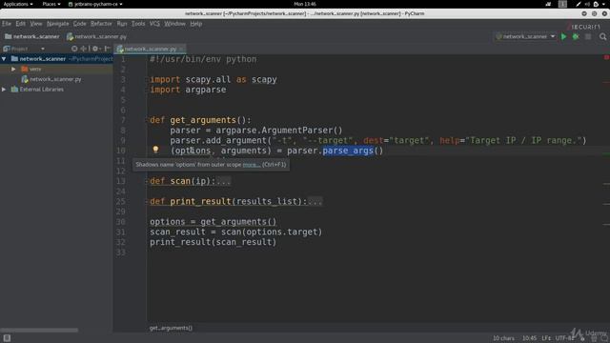Open the Window menu
The width and height of the screenshot is (610, 343).
tap(174, 24)
